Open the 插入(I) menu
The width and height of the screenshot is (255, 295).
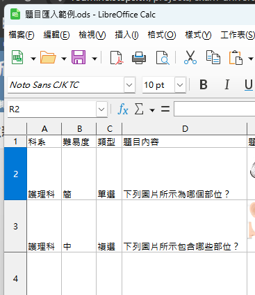126,35
